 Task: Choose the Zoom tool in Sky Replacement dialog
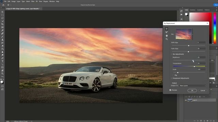coord(167,39)
